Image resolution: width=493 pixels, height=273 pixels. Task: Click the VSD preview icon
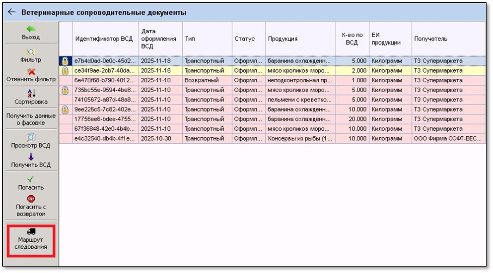[x=31, y=137]
